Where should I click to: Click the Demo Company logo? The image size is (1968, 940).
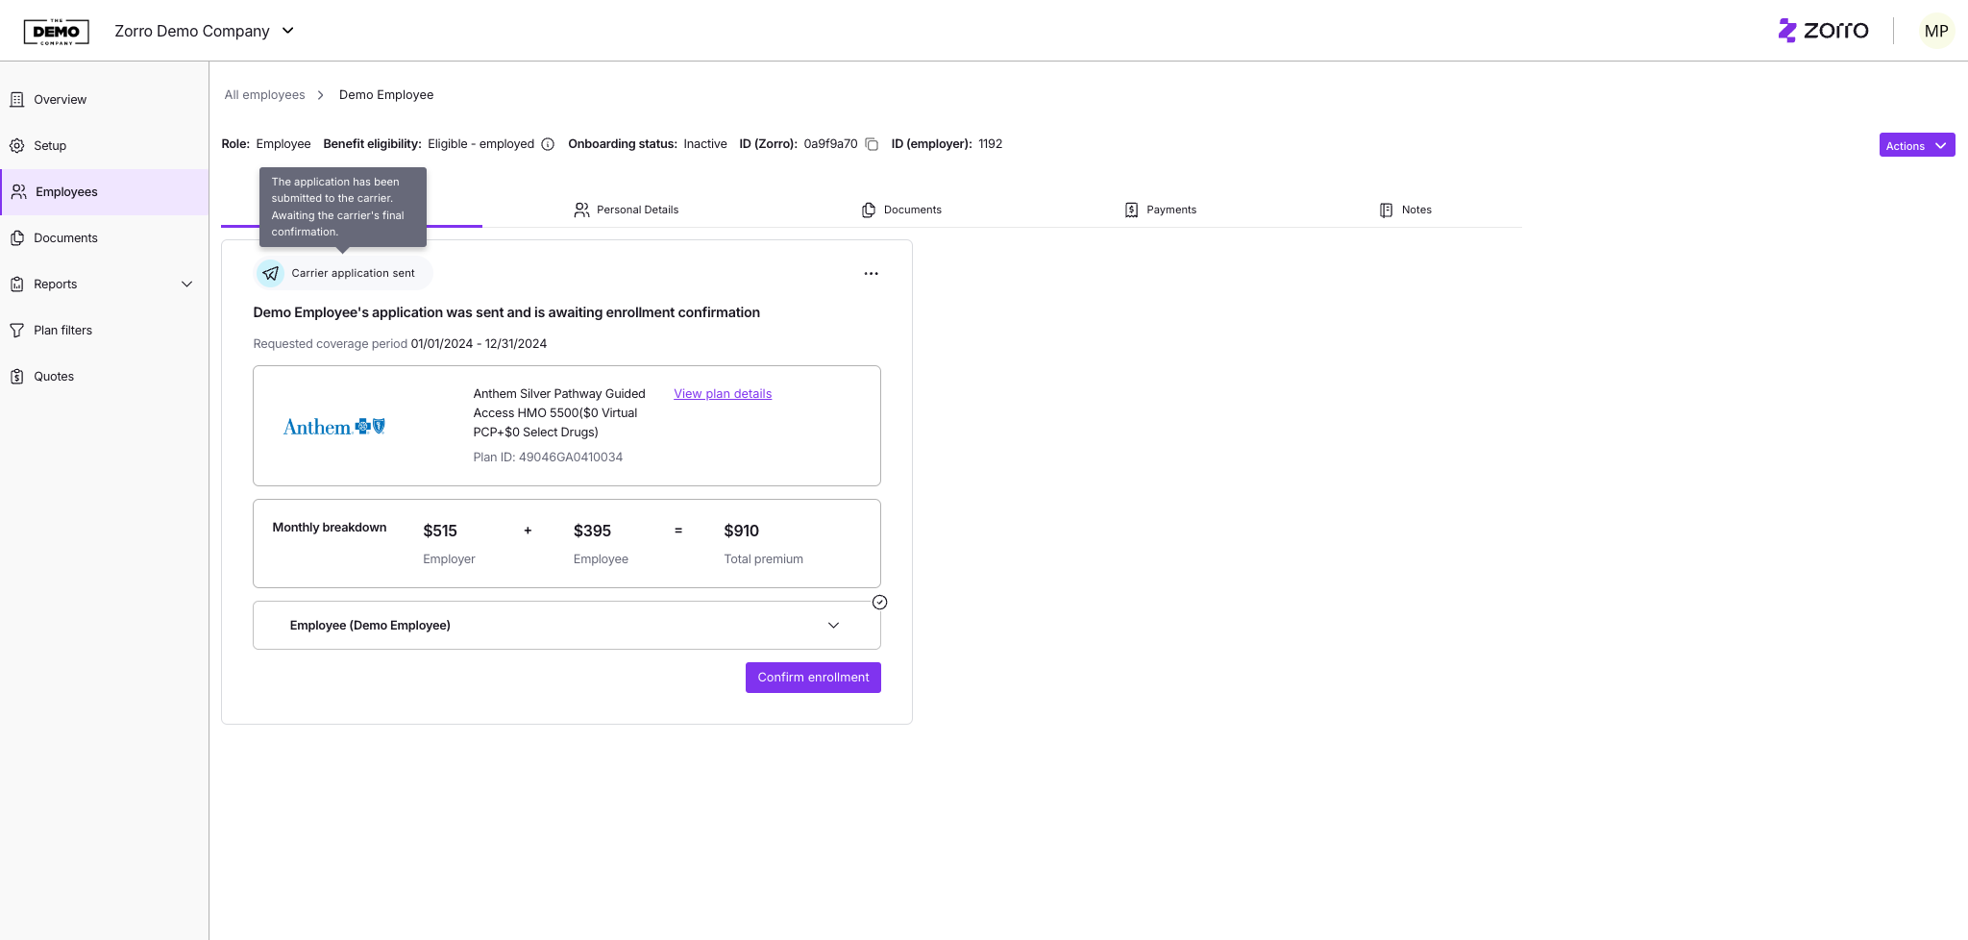pos(57,32)
